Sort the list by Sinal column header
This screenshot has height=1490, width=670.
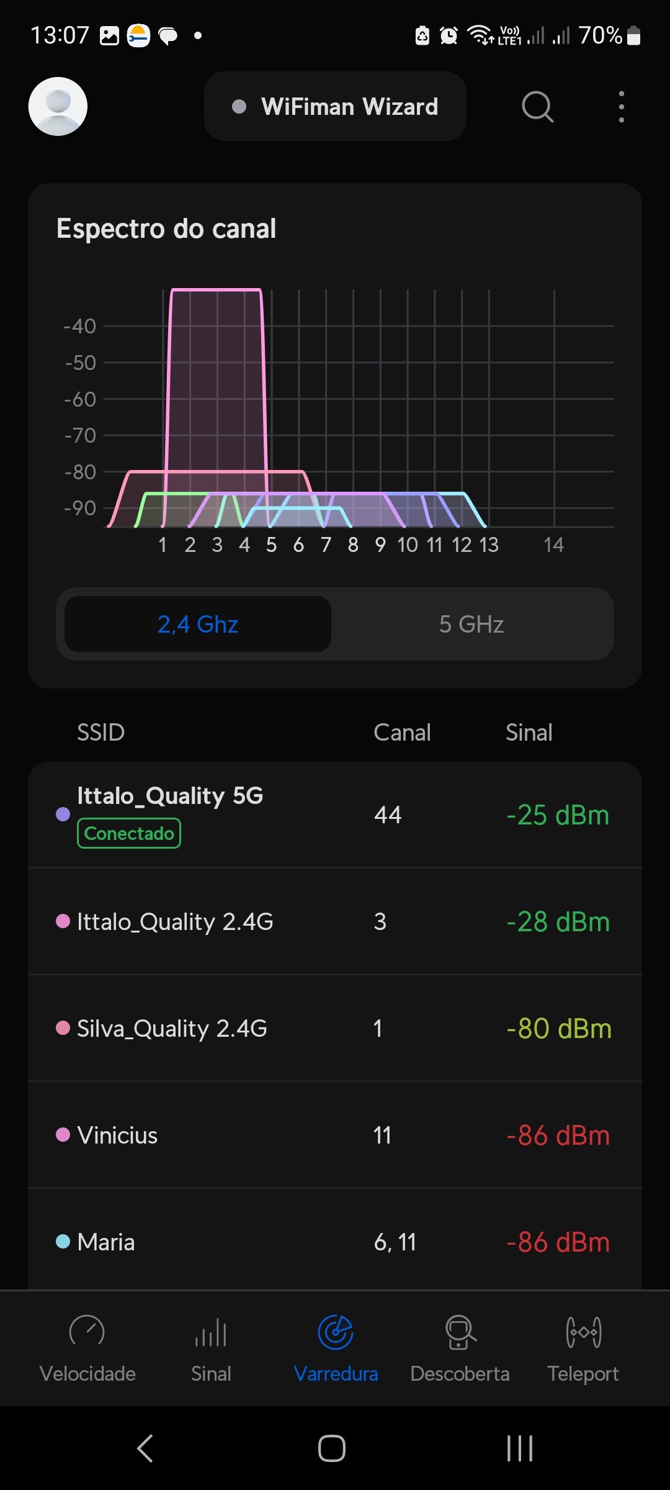pos(529,733)
